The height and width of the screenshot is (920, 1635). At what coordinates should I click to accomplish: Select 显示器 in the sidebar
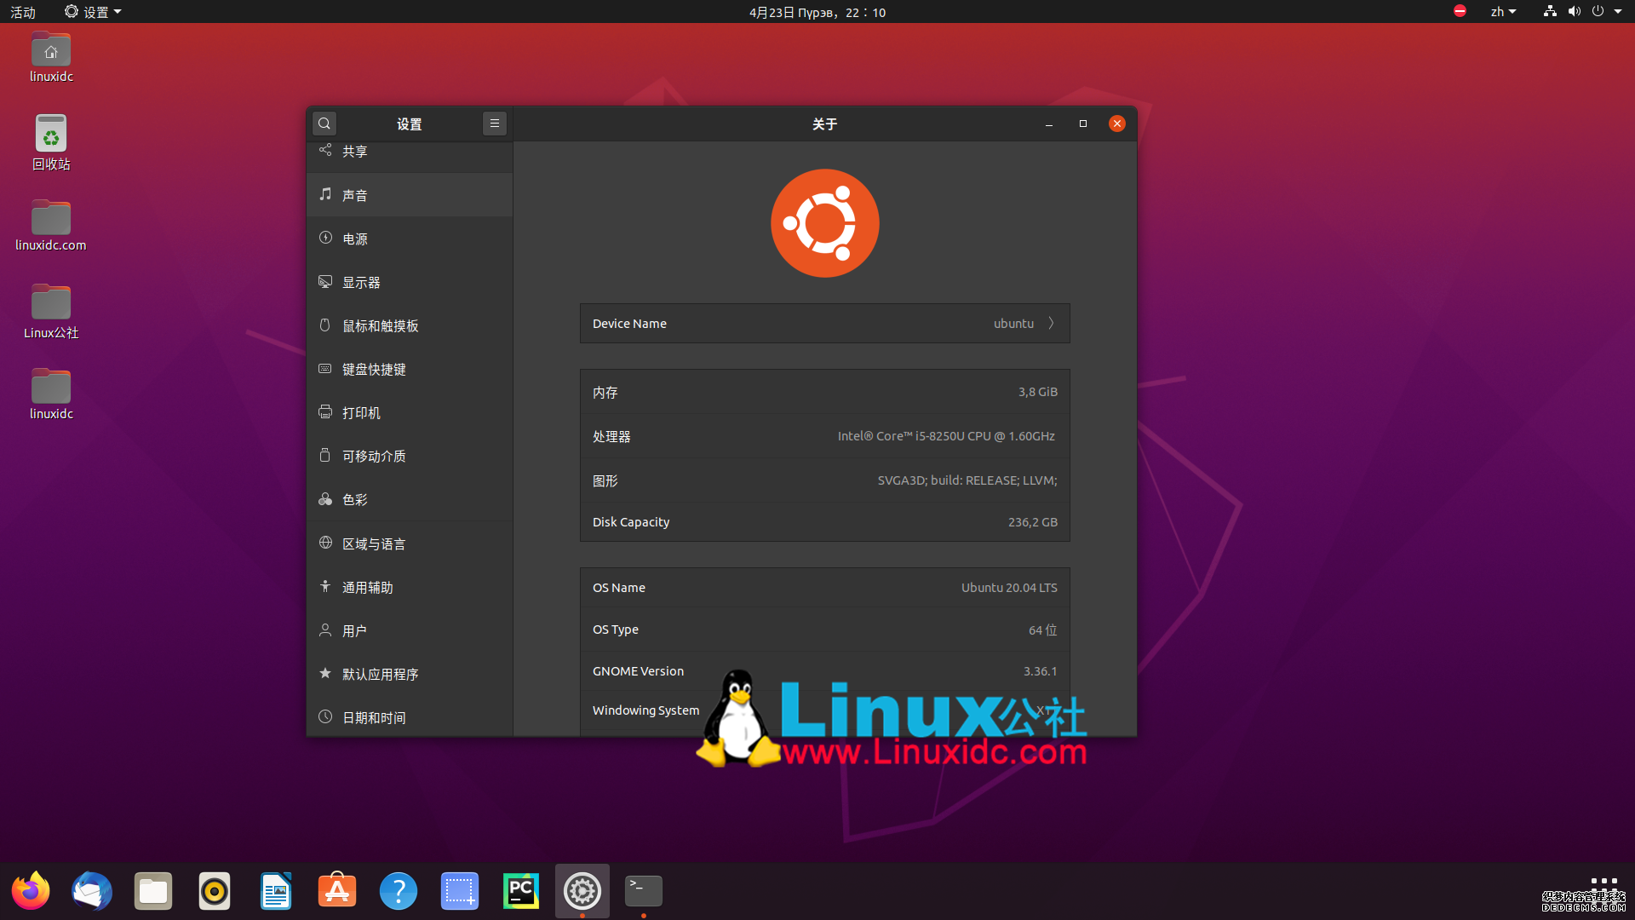(410, 282)
